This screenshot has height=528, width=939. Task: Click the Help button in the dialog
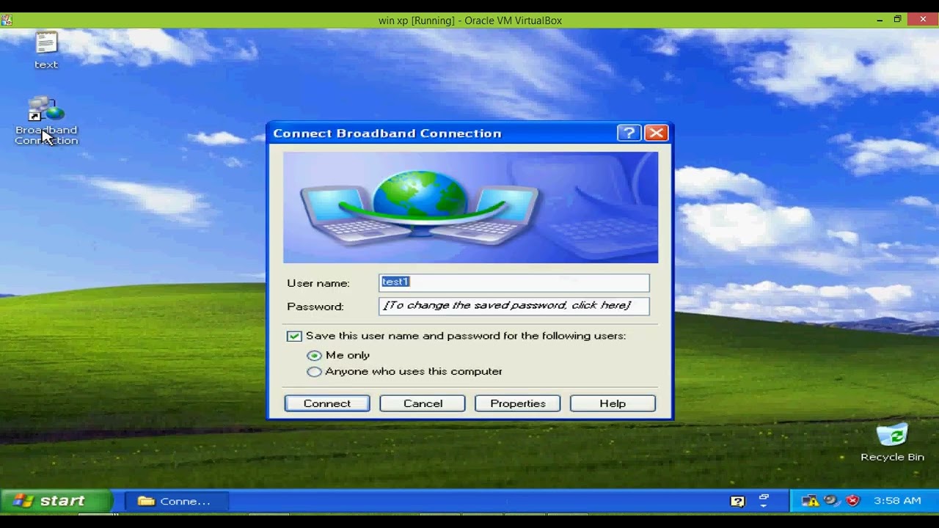(613, 403)
